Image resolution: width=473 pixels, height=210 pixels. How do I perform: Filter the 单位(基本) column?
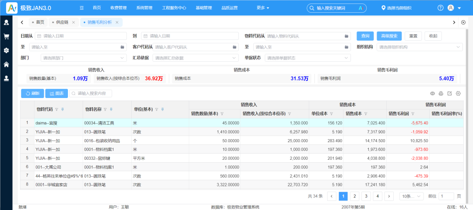tap(156, 109)
